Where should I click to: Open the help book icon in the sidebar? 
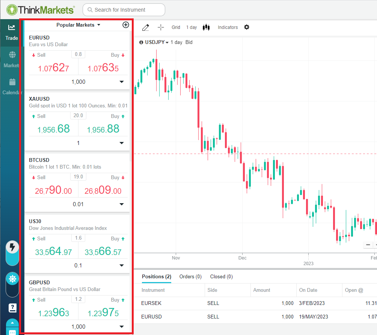pyautogui.click(x=12, y=308)
